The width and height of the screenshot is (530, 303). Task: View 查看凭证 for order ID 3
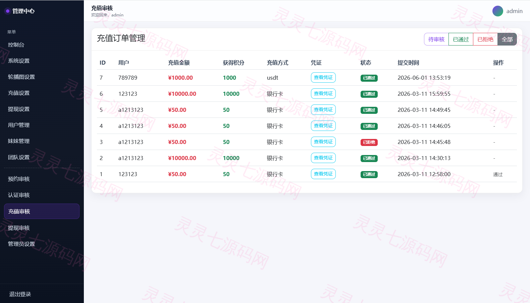[323, 142]
